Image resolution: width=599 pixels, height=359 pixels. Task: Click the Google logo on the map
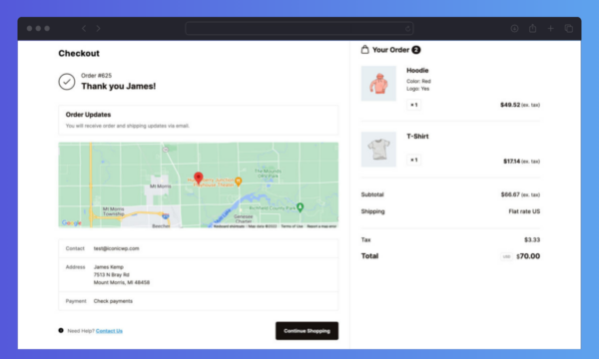pos(72,222)
